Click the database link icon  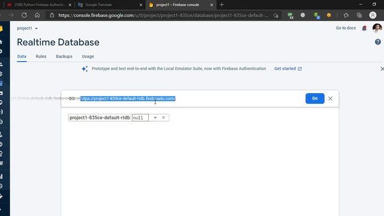[71, 98]
